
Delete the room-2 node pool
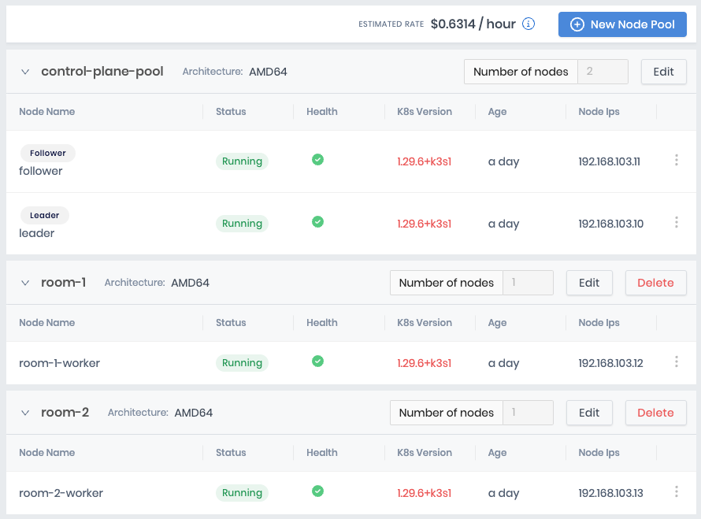tap(655, 413)
